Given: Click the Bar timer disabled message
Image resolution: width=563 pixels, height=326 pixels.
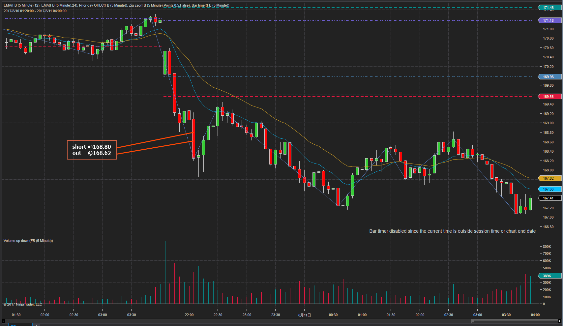Looking at the screenshot, I should (x=452, y=231).
